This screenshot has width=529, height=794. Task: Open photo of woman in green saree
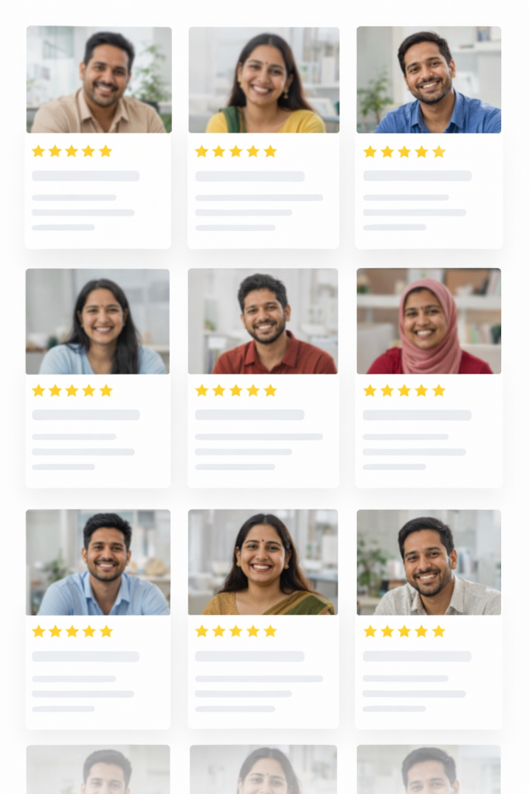point(263,562)
